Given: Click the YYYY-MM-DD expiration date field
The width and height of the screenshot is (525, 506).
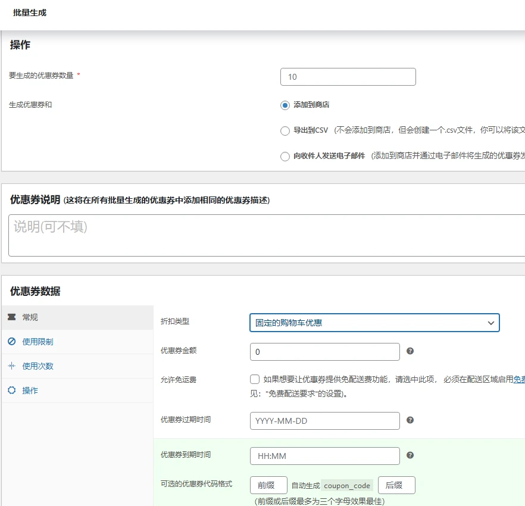Looking at the screenshot, I should click(x=324, y=421).
